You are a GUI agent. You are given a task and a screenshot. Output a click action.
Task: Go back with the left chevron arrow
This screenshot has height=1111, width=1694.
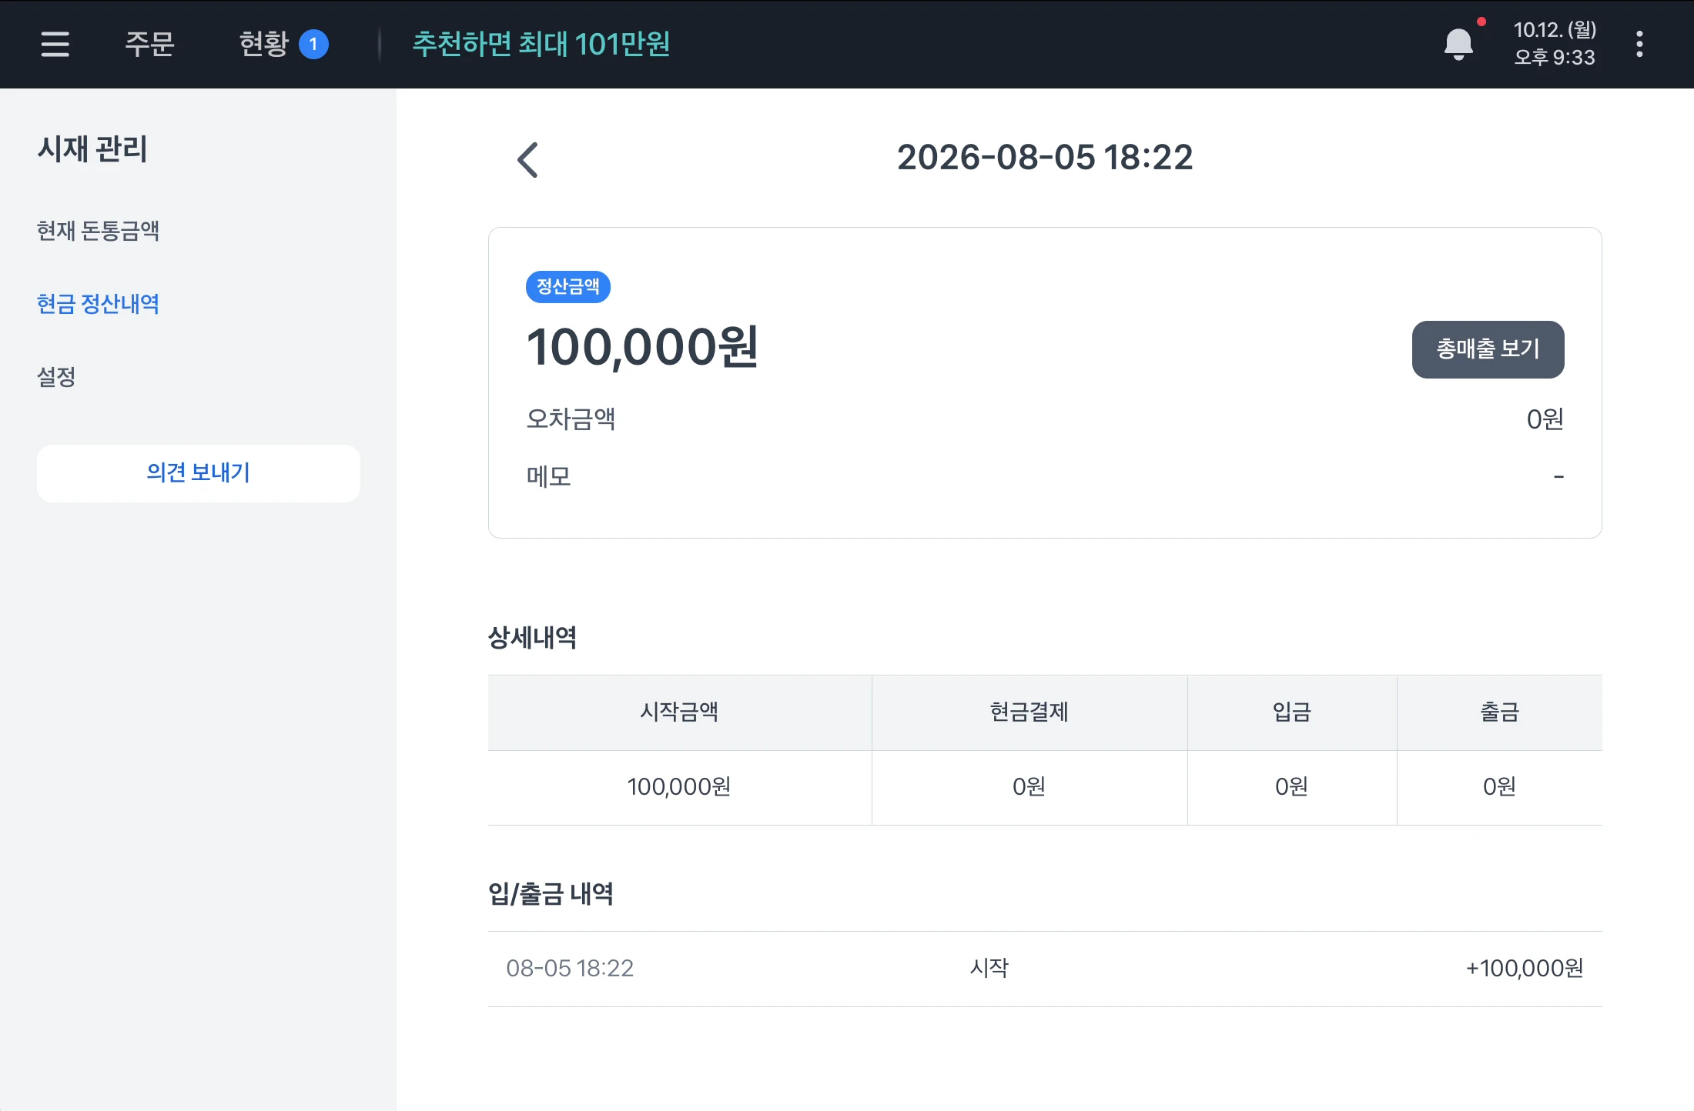point(528,160)
